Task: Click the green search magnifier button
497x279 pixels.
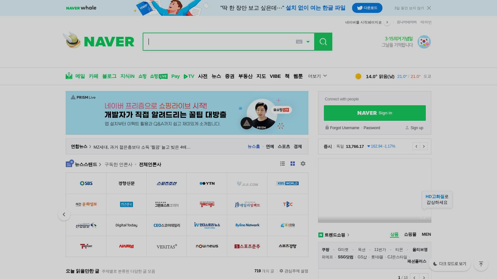Action: (x=323, y=42)
